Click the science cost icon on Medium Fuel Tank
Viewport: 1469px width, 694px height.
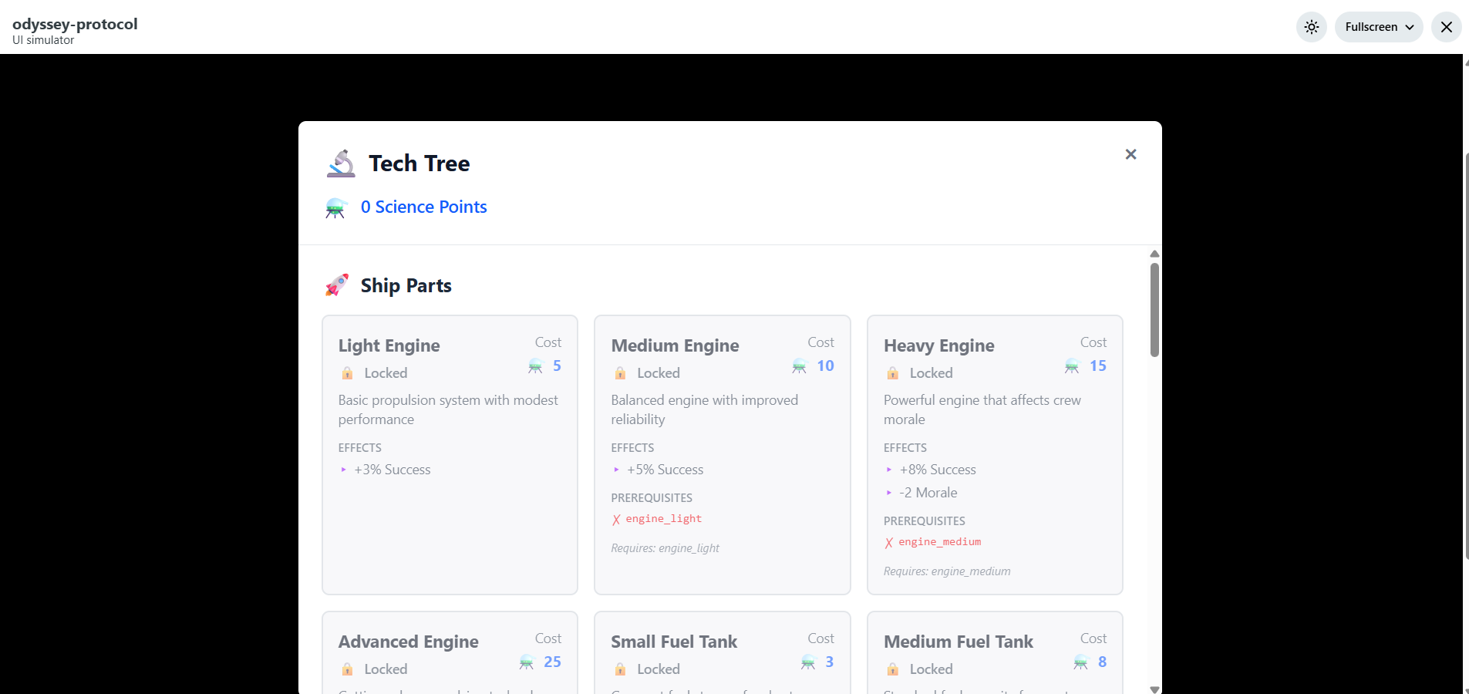(1081, 662)
